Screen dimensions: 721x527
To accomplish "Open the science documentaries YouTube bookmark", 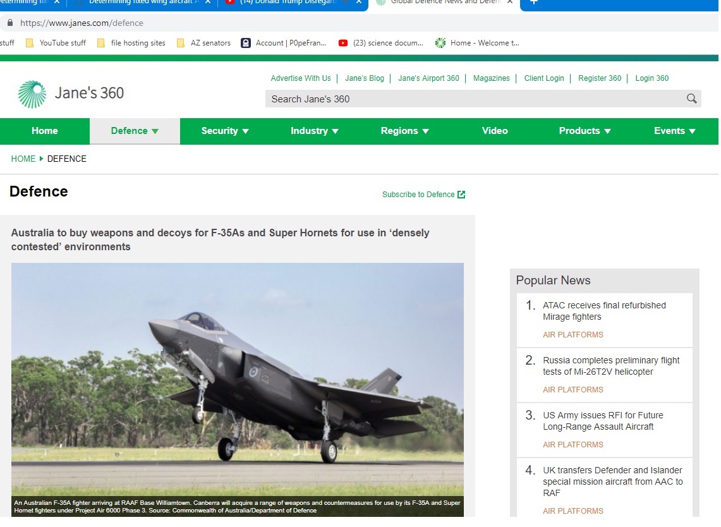I will [381, 43].
